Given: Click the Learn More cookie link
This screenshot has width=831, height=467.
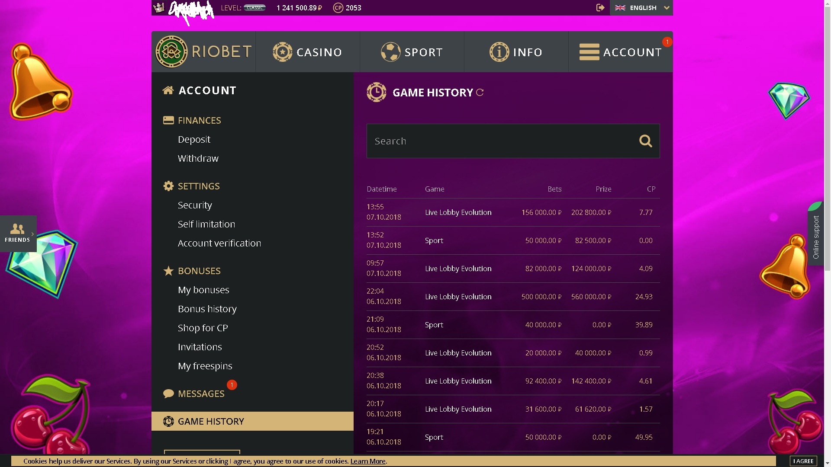Looking at the screenshot, I should point(367,461).
